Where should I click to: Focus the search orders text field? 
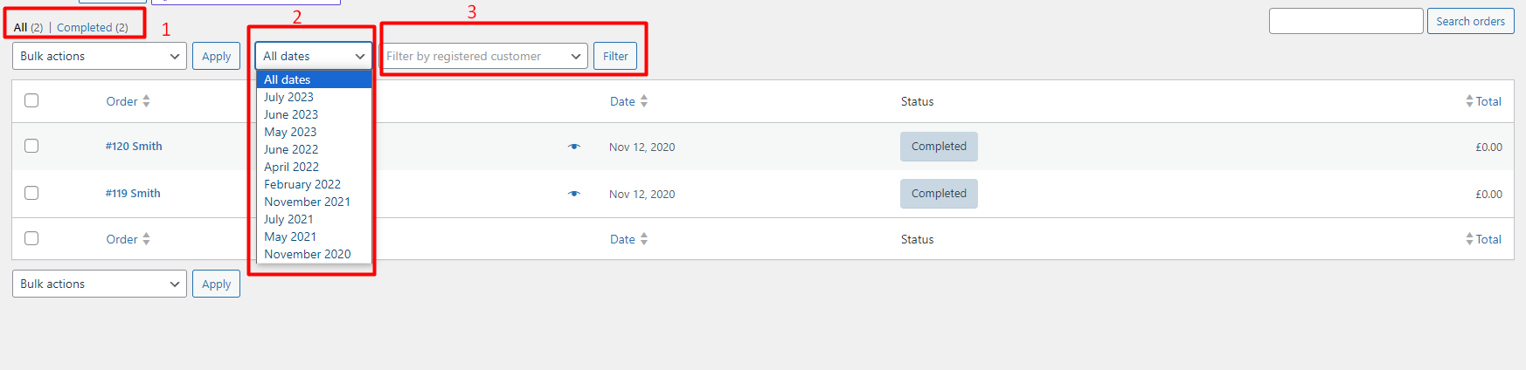(x=1346, y=21)
